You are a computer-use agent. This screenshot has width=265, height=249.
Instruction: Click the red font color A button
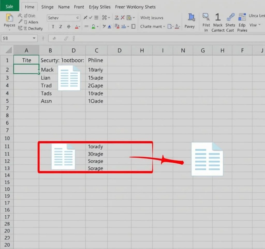(77, 27)
